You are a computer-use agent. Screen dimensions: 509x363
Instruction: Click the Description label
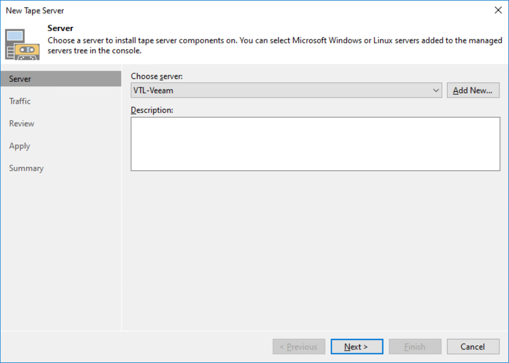pyautogui.click(x=152, y=110)
